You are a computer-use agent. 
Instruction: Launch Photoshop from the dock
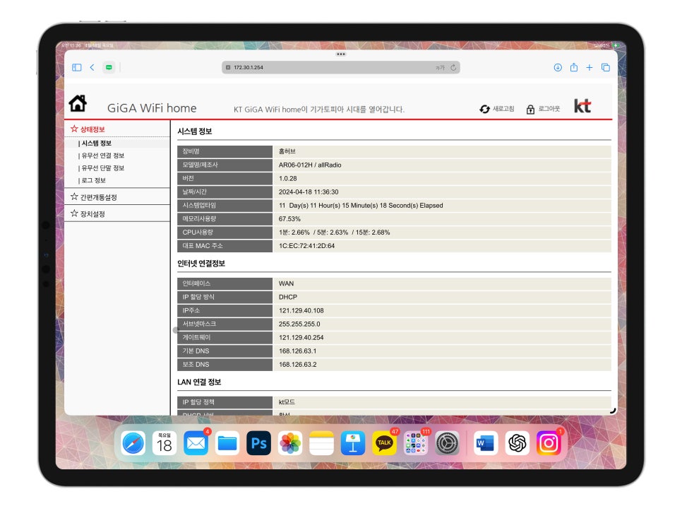[259, 444]
